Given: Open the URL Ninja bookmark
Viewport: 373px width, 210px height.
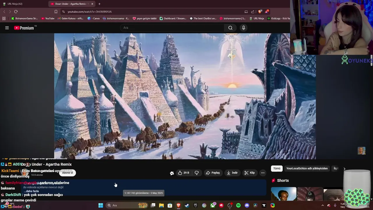Looking at the screenshot, I should (x=256, y=18).
